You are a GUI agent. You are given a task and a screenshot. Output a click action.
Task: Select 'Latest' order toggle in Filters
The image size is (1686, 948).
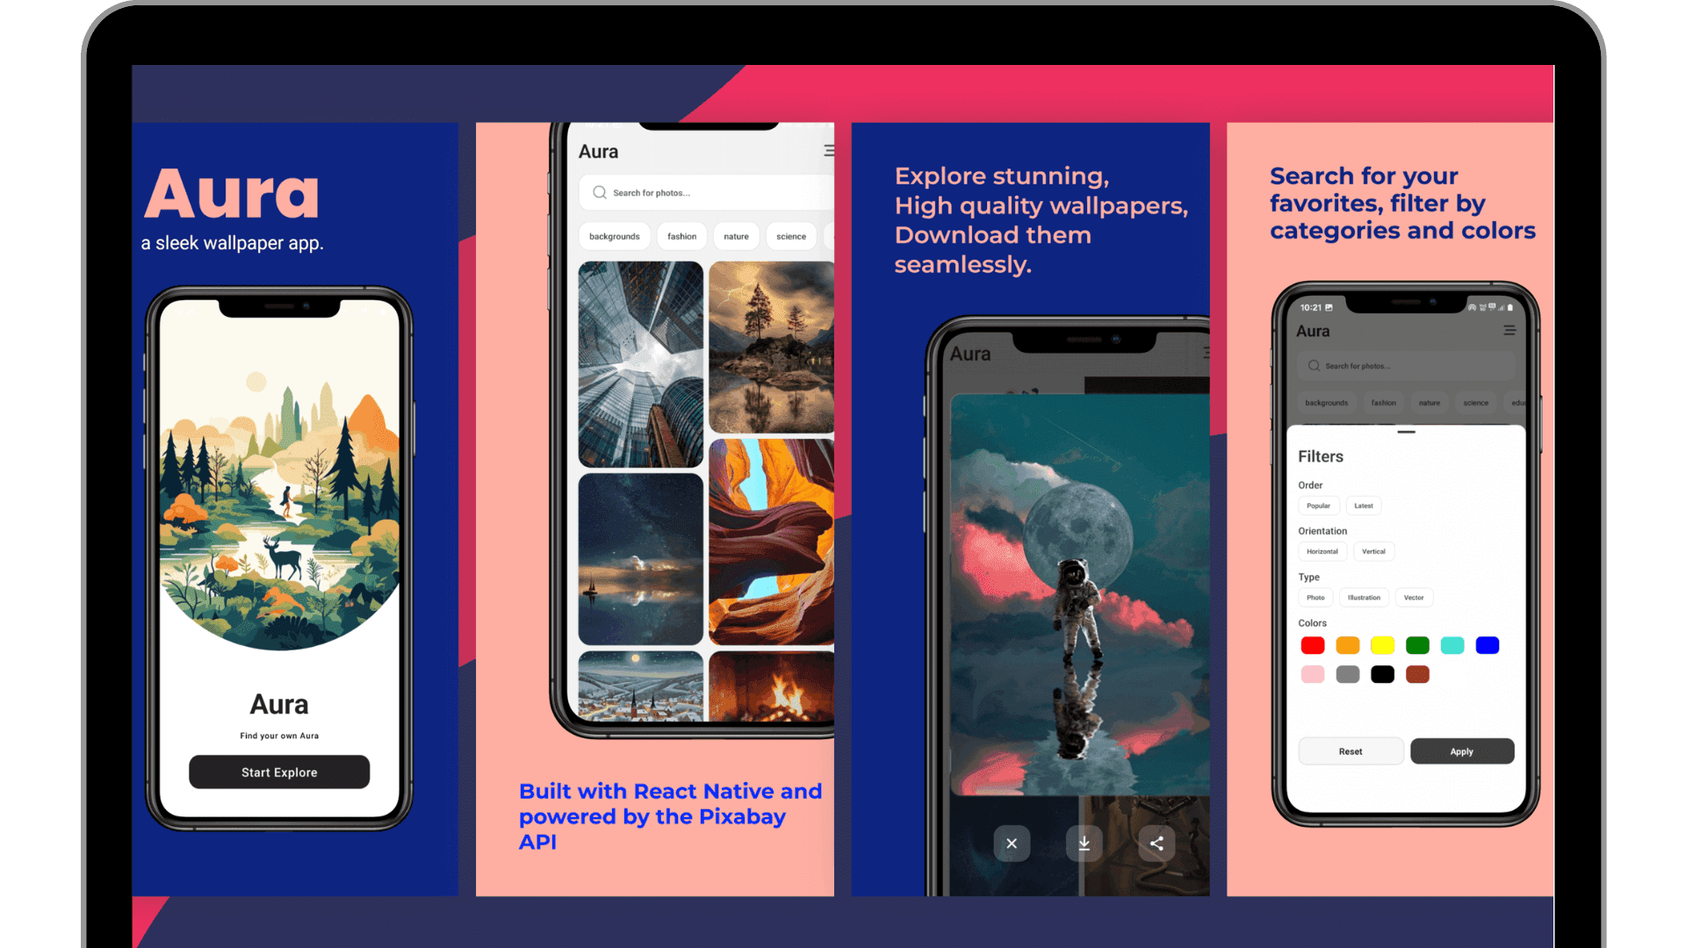click(x=1363, y=506)
